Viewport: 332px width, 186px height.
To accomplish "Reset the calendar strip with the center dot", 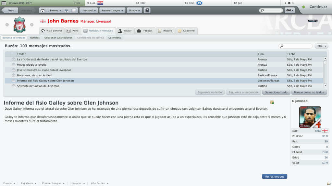I will click(289, 3).
